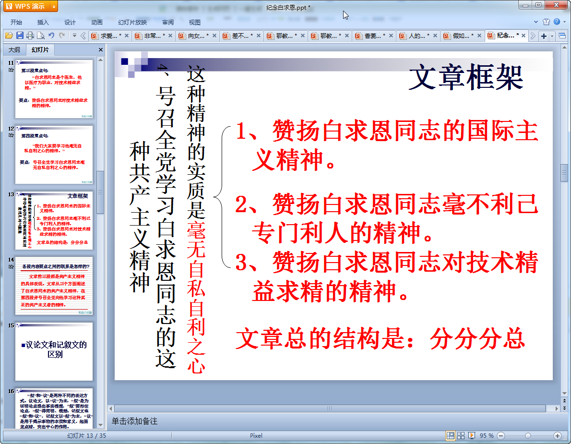Viewport: 571px width, 444px height.
Task: Click the Print icon in the toolbar
Action: click(30, 36)
